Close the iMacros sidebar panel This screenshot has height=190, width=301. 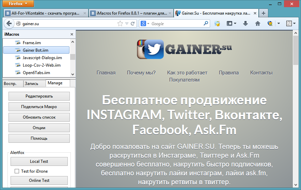coord(72,34)
